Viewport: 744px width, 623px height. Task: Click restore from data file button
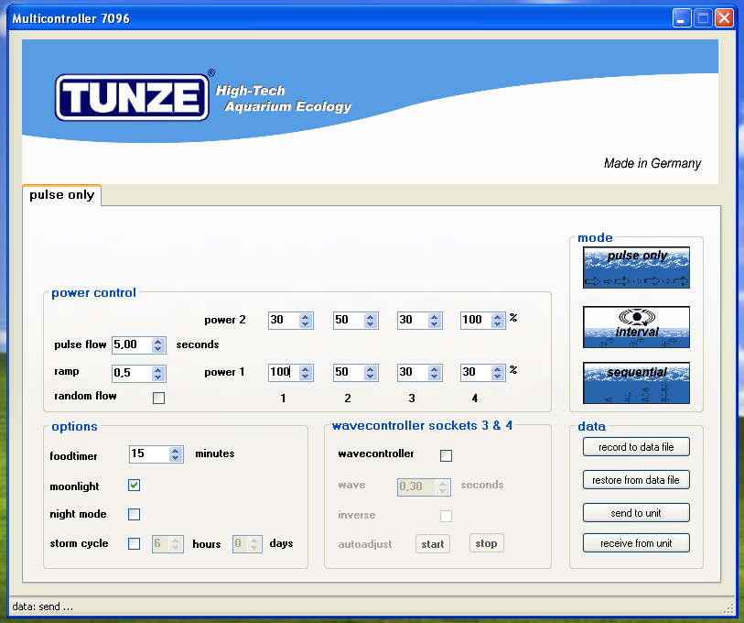pyautogui.click(x=636, y=480)
